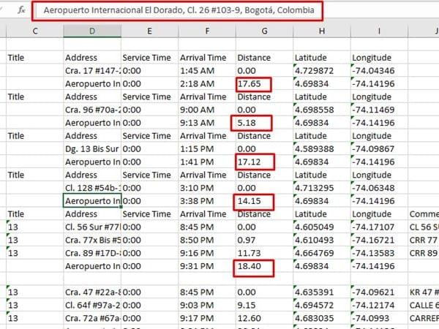Select the cell with distance 17.12

pos(253,162)
